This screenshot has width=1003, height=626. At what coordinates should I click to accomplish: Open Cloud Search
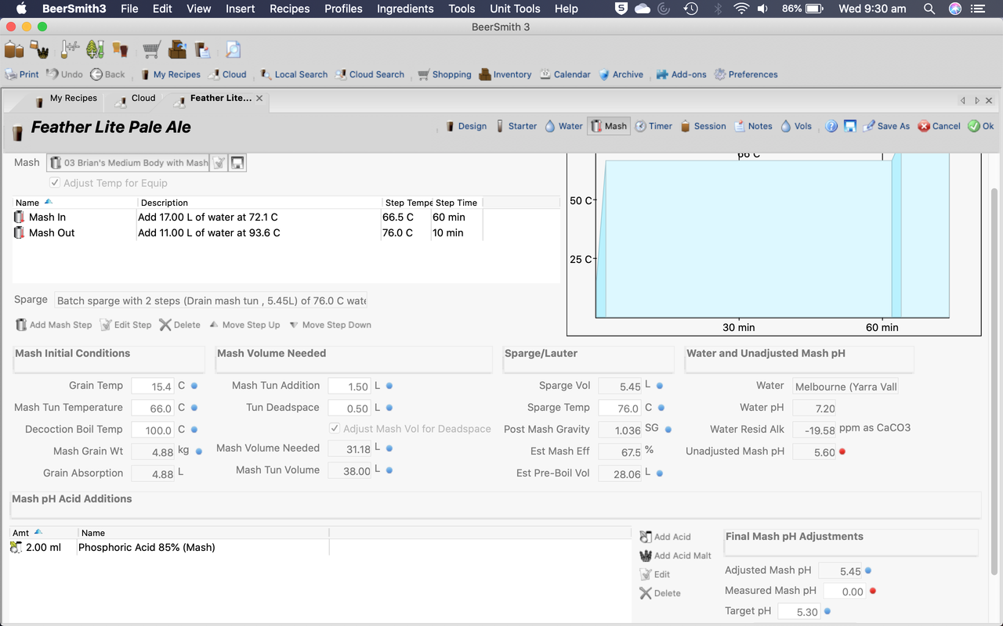(370, 74)
